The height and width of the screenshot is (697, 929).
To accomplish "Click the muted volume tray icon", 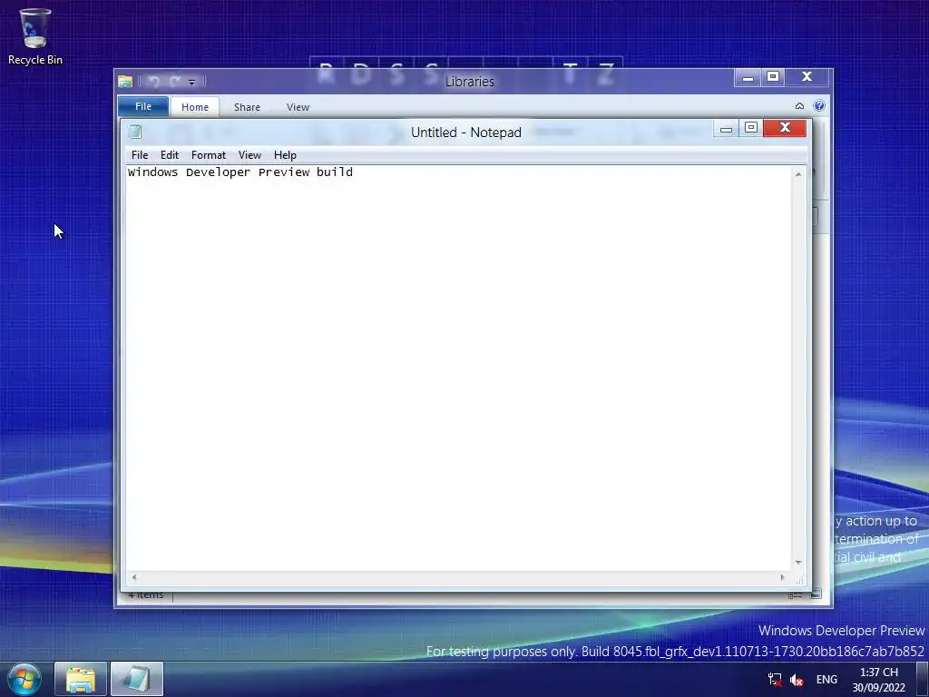I will coord(797,680).
